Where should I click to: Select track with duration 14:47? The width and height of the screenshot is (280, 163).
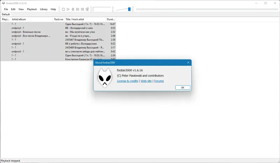tap(58, 24)
